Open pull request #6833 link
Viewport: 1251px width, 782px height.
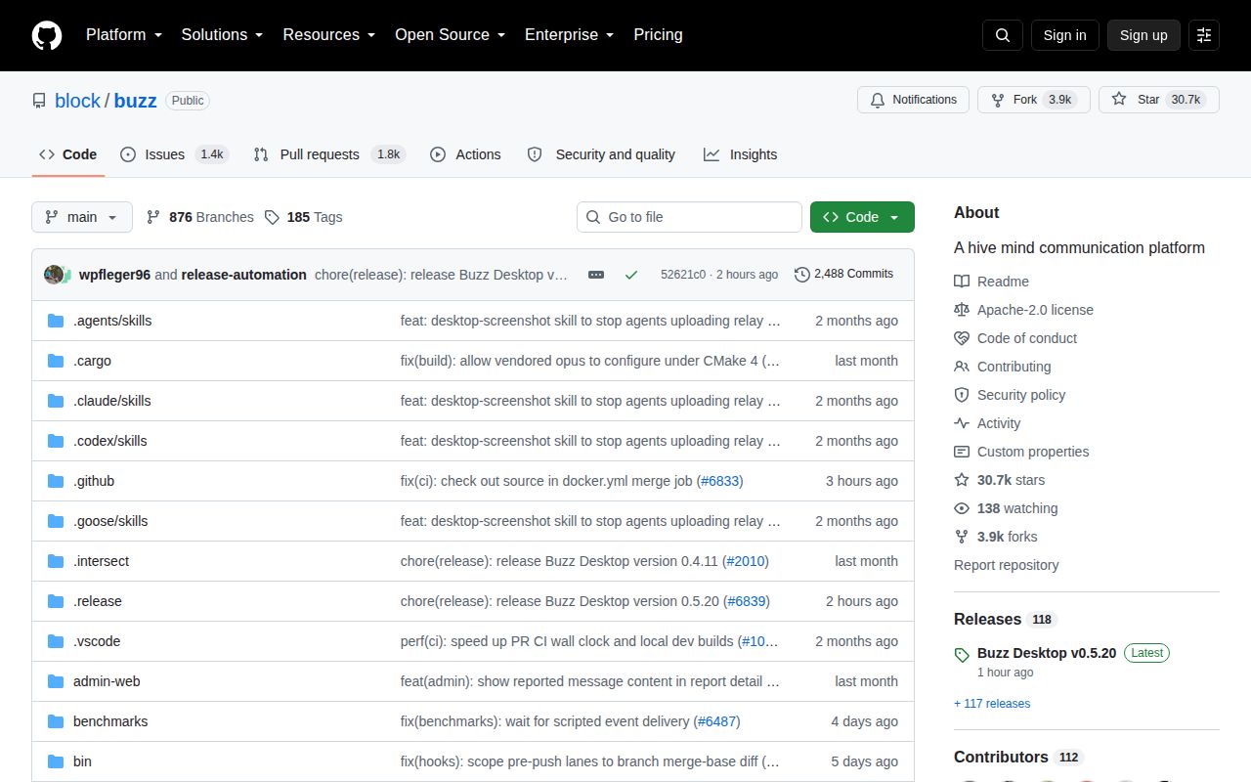pyautogui.click(x=720, y=481)
